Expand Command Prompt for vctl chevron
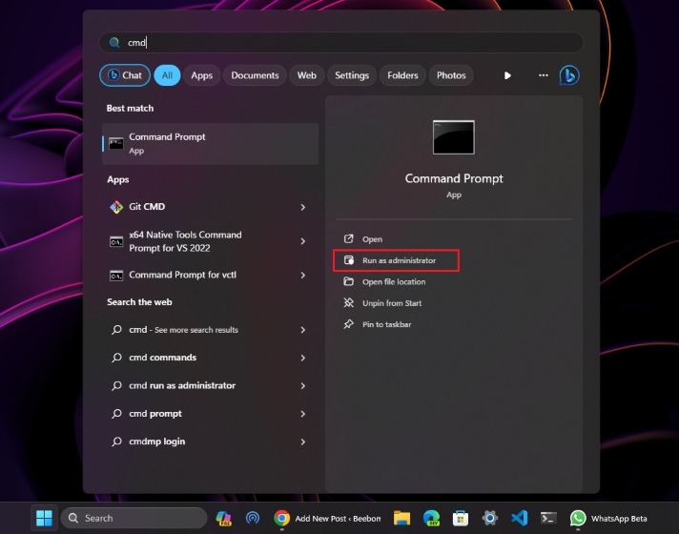 (x=302, y=276)
